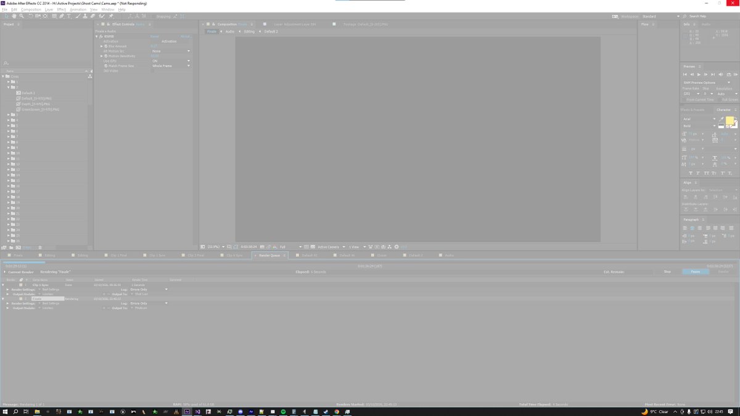
Task: Open the Windows Start menu
Action: click(x=4, y=411)
